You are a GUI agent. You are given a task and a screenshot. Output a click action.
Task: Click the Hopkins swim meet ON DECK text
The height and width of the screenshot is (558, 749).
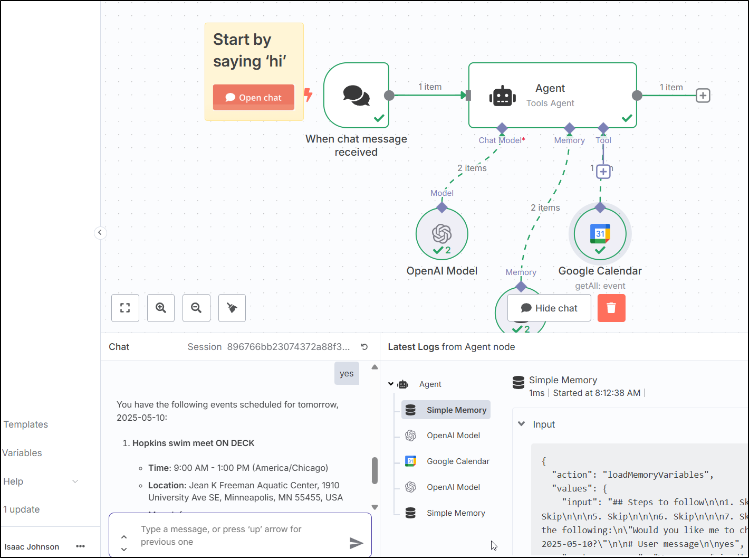193,443
